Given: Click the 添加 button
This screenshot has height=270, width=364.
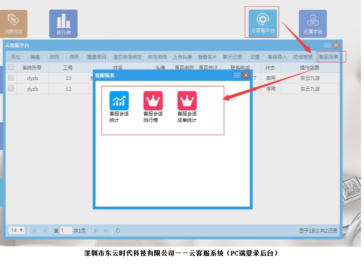Looking at the screenshot, I should pyautogui.click(x=15, y=57).
